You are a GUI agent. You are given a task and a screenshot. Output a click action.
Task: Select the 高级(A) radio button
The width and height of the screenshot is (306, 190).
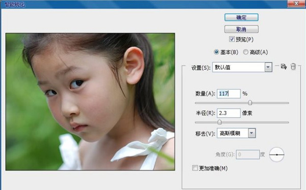pyautogui.click(x=246, y=52)
